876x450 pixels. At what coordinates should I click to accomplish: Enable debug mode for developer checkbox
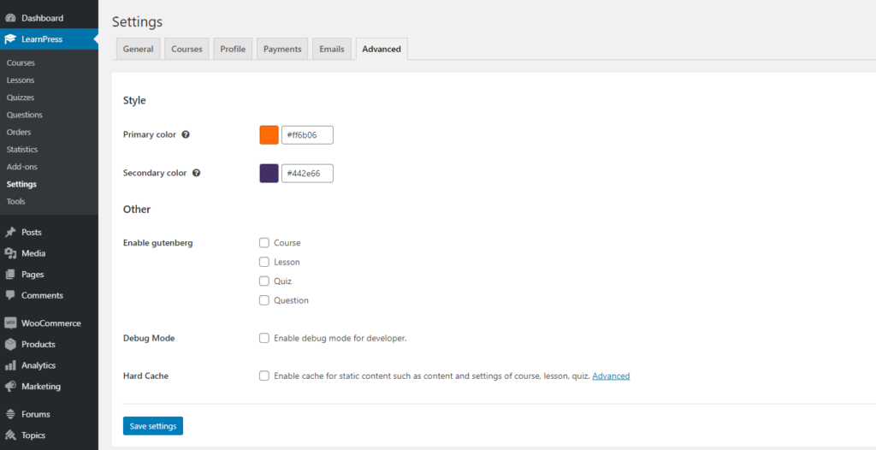264,338
